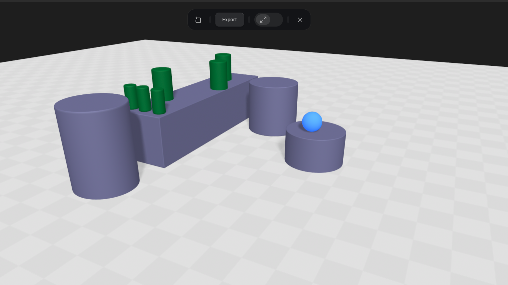Screen dimensions: 508x285
Task: Click the middle small green cylinder
Action: tap(143, 100)
